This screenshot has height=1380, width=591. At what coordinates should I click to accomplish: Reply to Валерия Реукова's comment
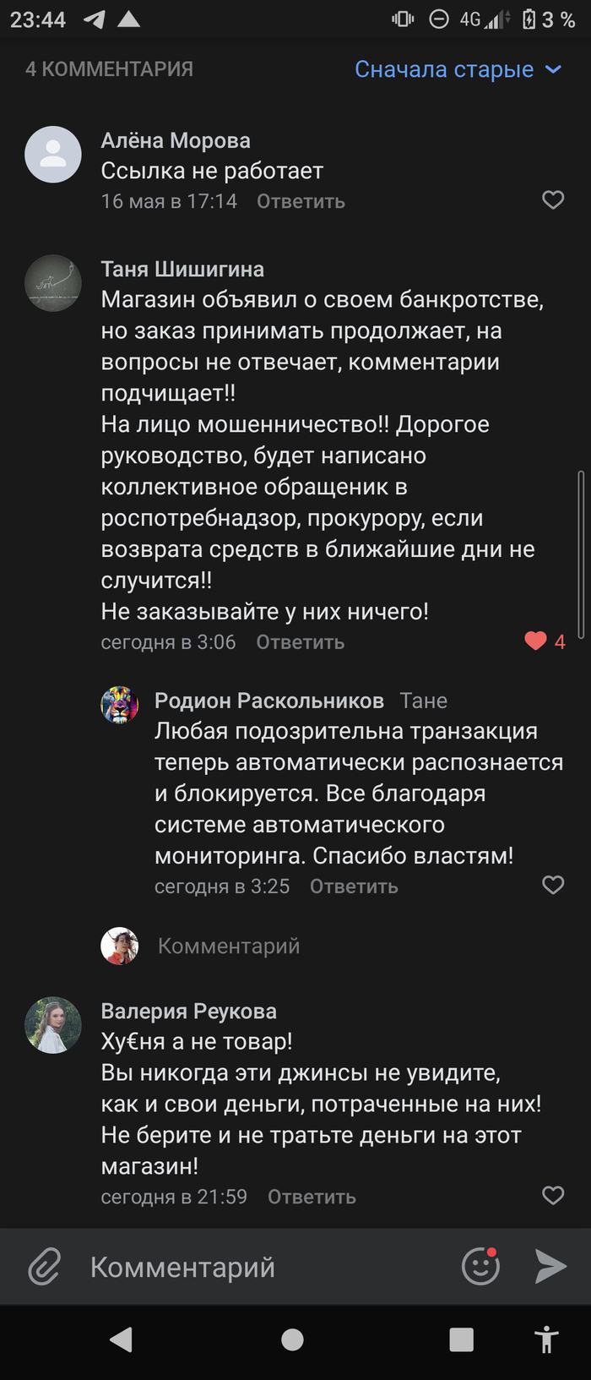tap(312, 1197)
